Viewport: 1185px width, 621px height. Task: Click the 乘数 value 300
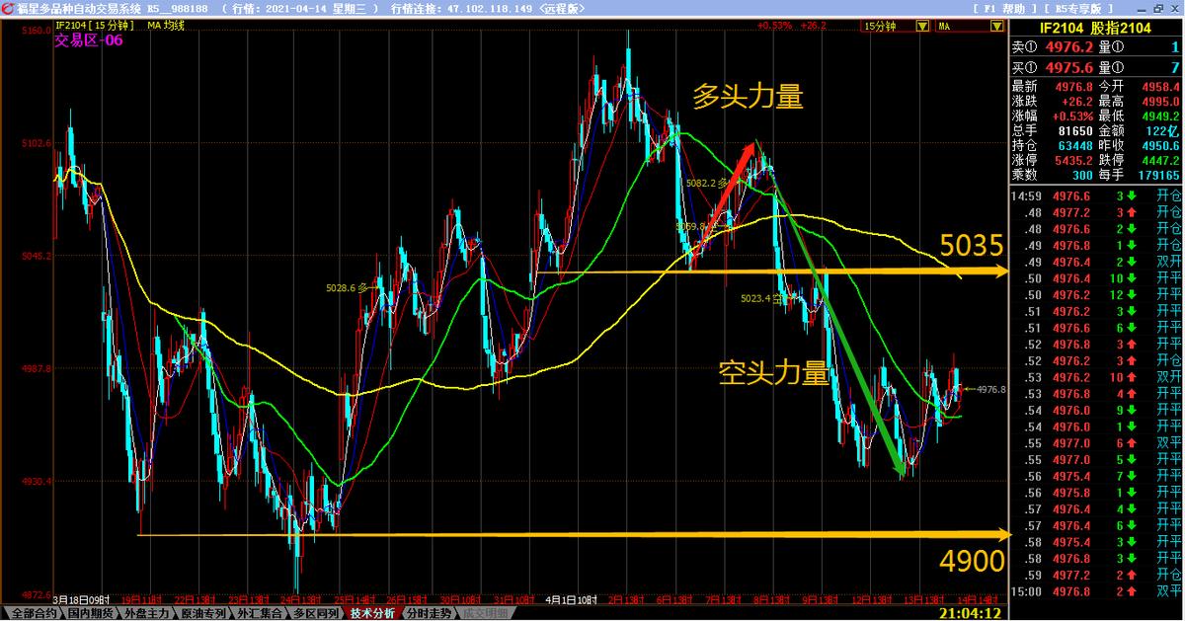tap(1082, 176)
